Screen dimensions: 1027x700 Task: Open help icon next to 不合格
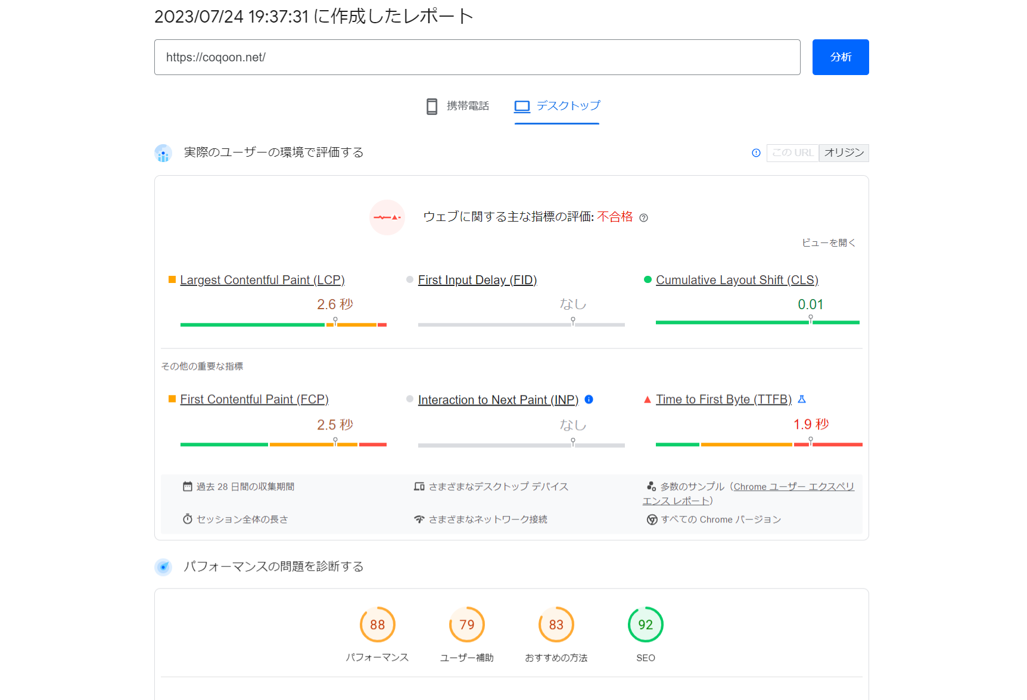643,218
